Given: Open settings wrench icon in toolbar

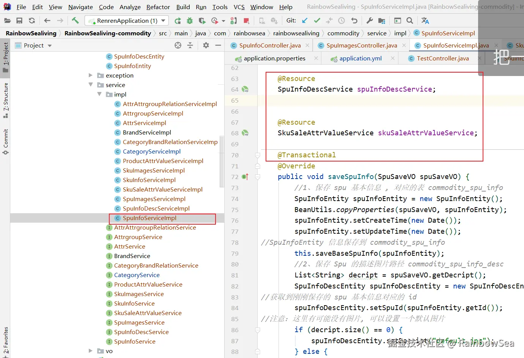Looking at the screenshot, I should [x=370, y=21].
